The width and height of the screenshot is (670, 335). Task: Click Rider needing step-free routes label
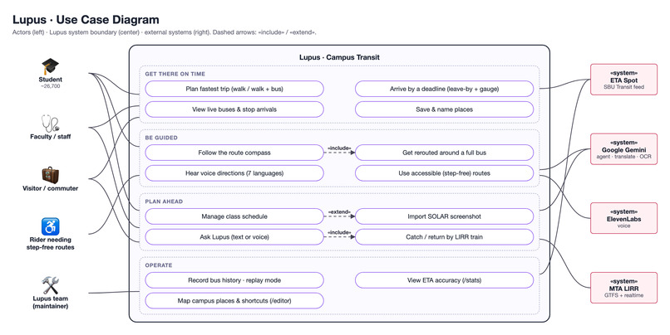[51, 243]
